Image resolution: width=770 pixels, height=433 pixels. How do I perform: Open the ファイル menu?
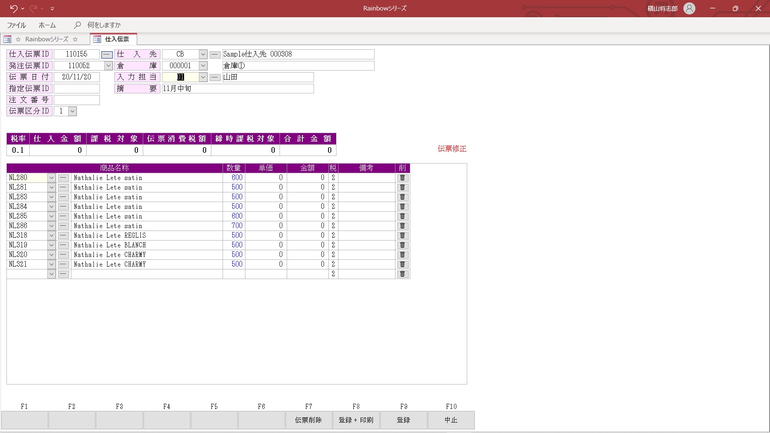pos(16,25)
